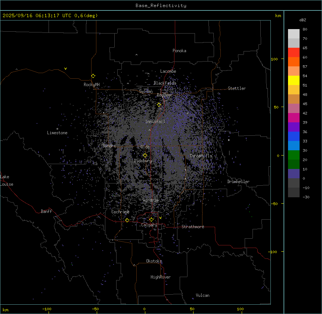This screenshot has width=322, height=314.
Task: Pick the blue 33–36 dBZ legend swatch
Action: click(x=294, y=136)
